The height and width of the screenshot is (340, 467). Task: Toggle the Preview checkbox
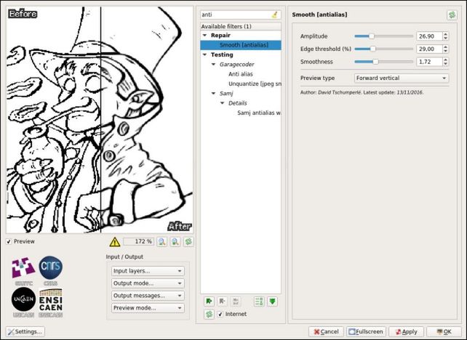click(9, 241)
